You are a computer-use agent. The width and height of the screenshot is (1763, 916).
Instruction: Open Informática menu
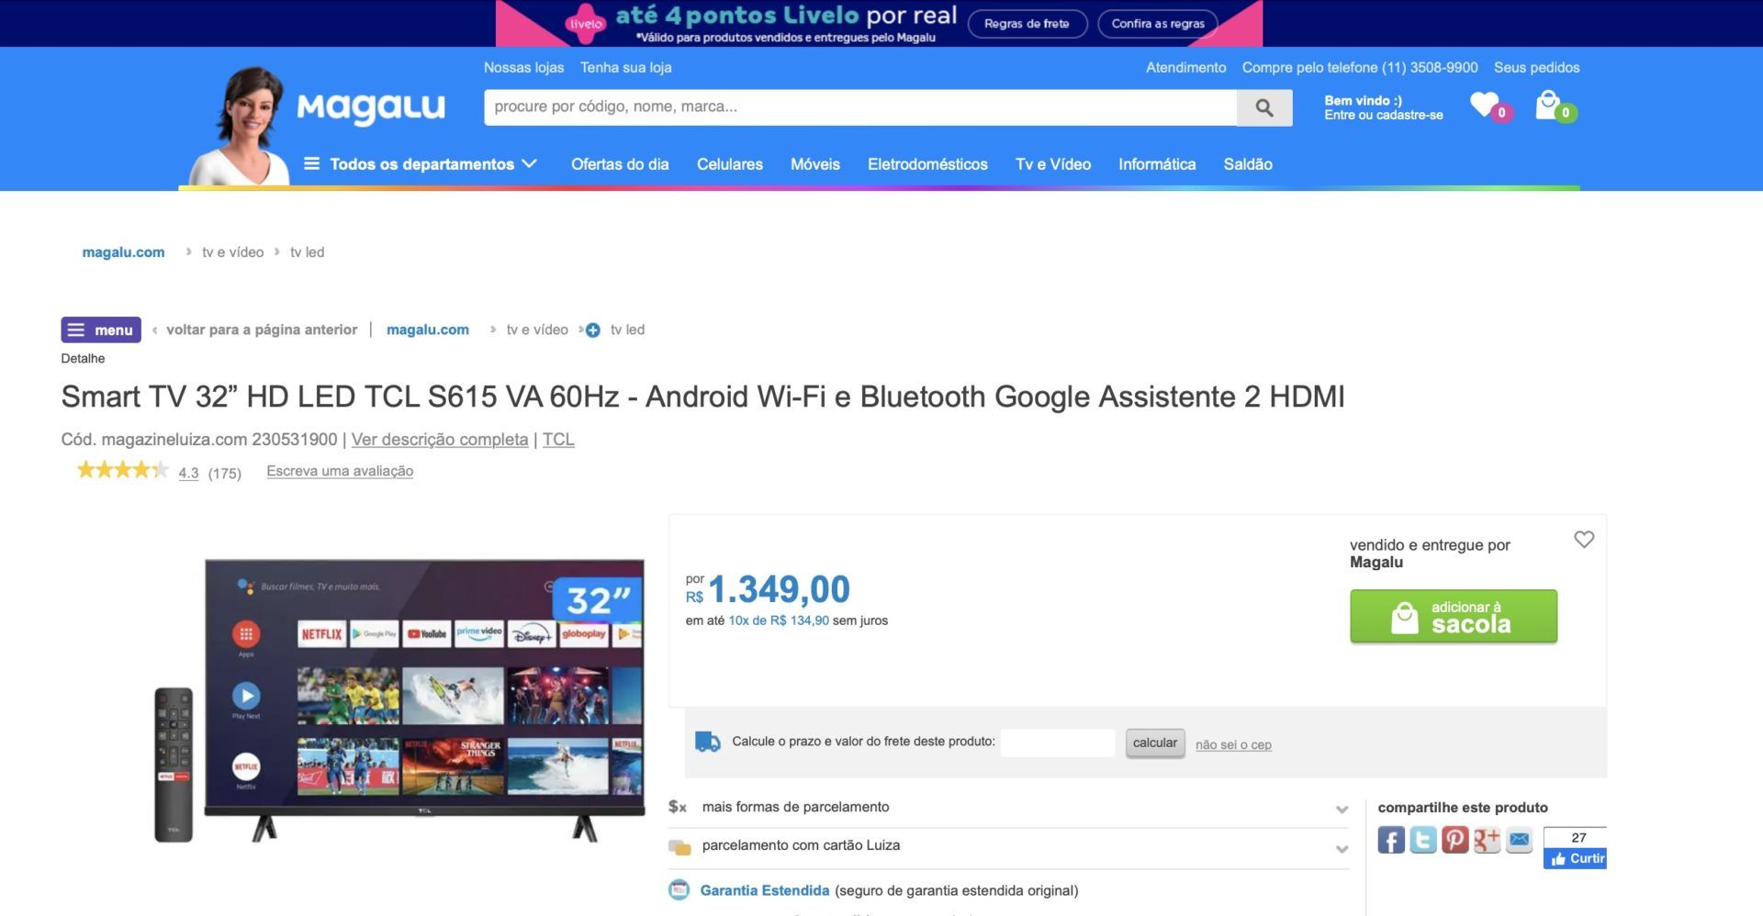[1157, 163]
